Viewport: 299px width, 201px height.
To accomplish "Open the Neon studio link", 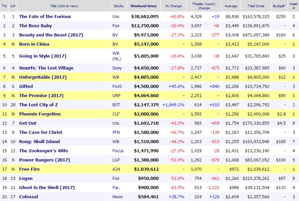I will coord(118,197).
